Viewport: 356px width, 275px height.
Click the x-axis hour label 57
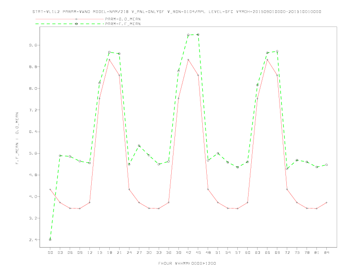click(x=238, y=253)
